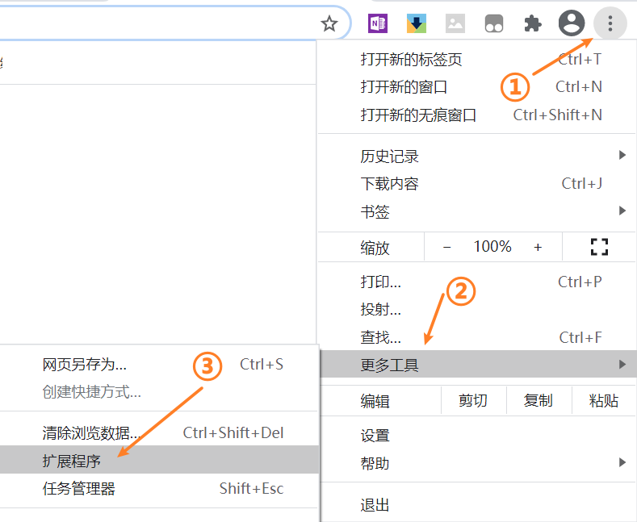Select 打开新的标签页 menu entry
The image size is (637, 522).
477,60
